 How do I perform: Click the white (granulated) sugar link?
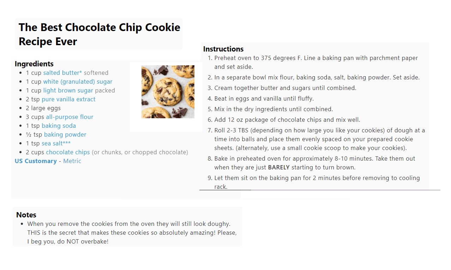(78, 82)
